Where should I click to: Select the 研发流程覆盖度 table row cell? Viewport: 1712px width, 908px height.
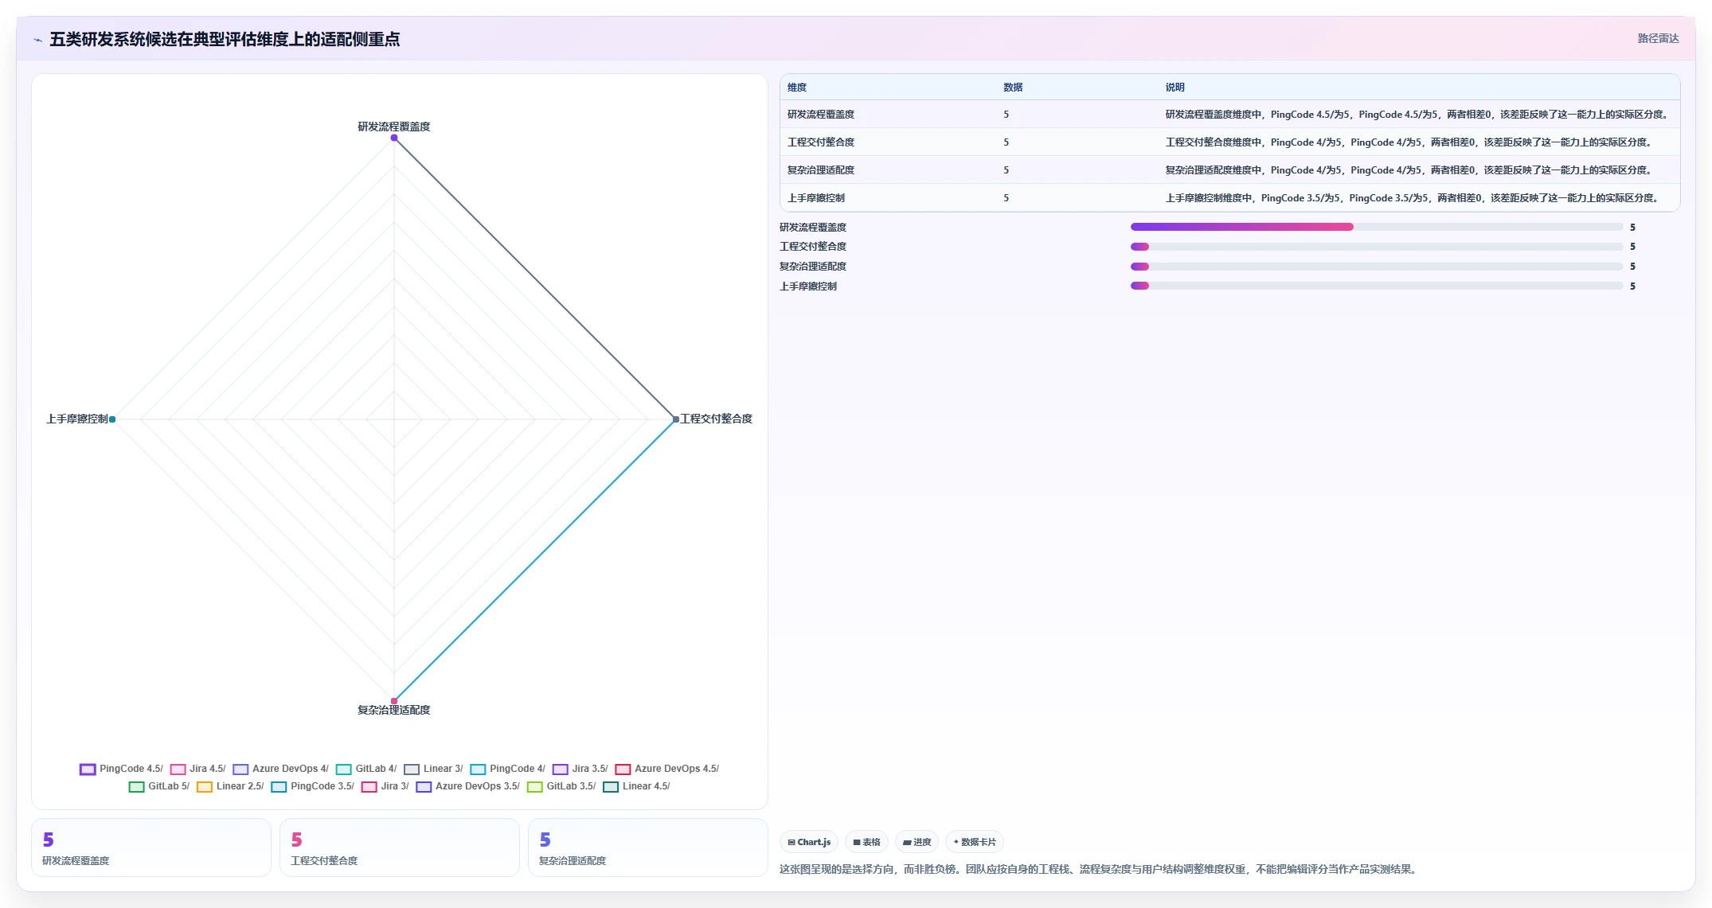821,115
